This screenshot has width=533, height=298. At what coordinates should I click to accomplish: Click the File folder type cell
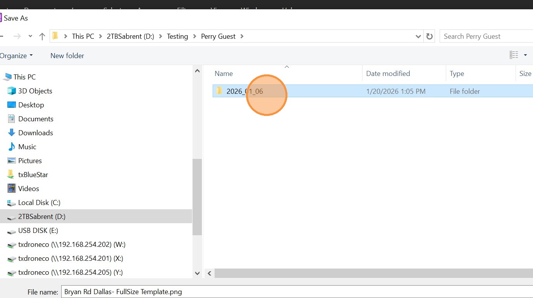(464, 91)
